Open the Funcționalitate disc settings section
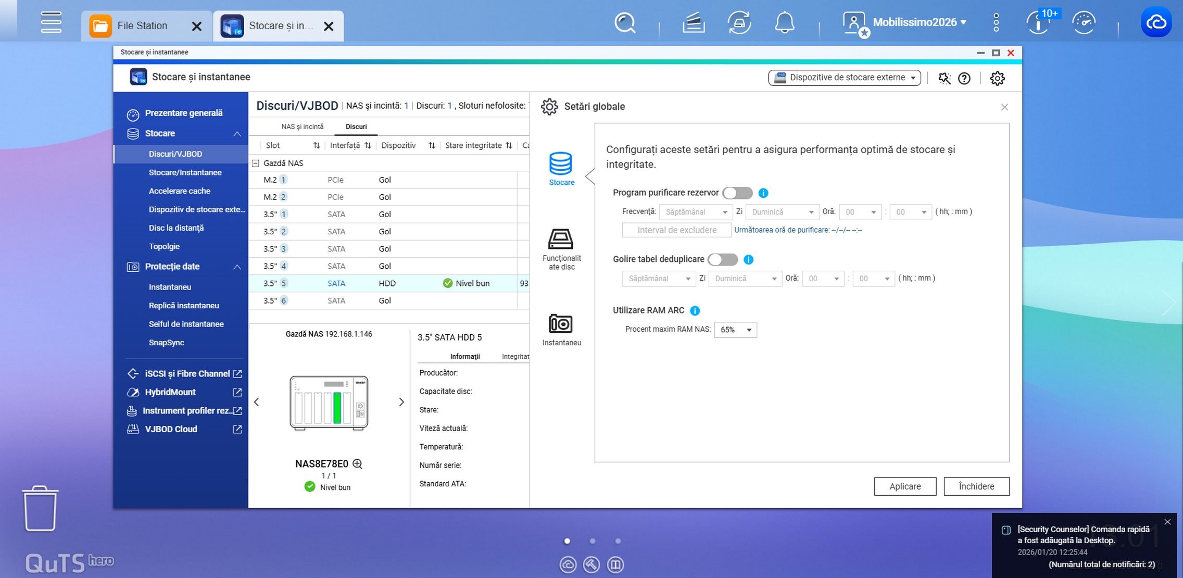 [x=561, y=240]
